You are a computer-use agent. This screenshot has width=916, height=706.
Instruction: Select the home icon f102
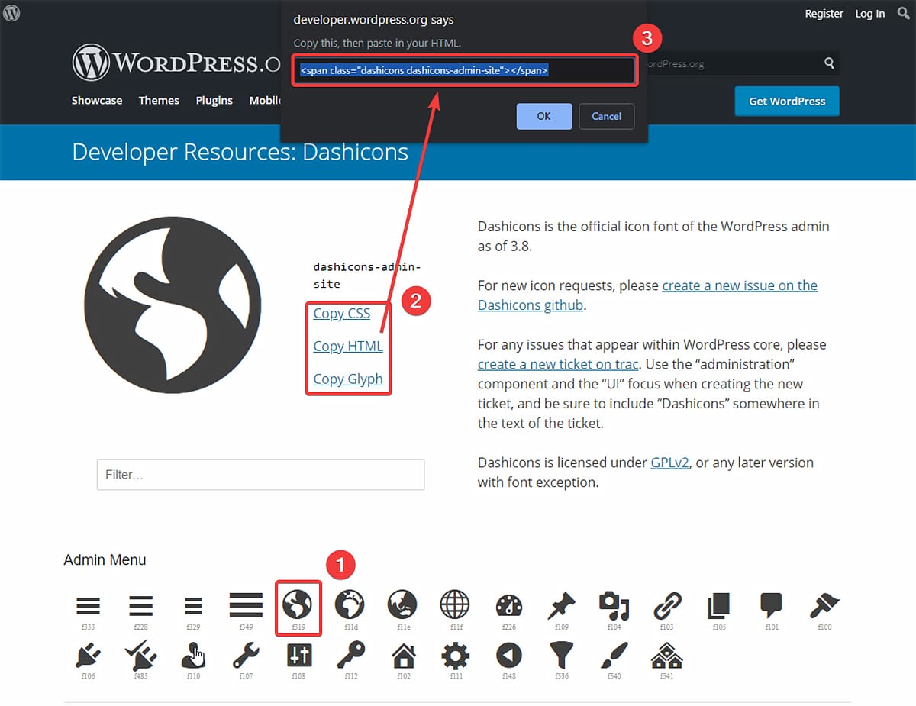point(403,656)
